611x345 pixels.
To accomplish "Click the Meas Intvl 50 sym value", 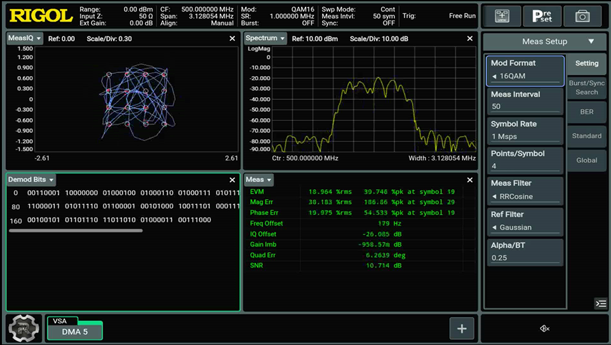I will [384, 17].
